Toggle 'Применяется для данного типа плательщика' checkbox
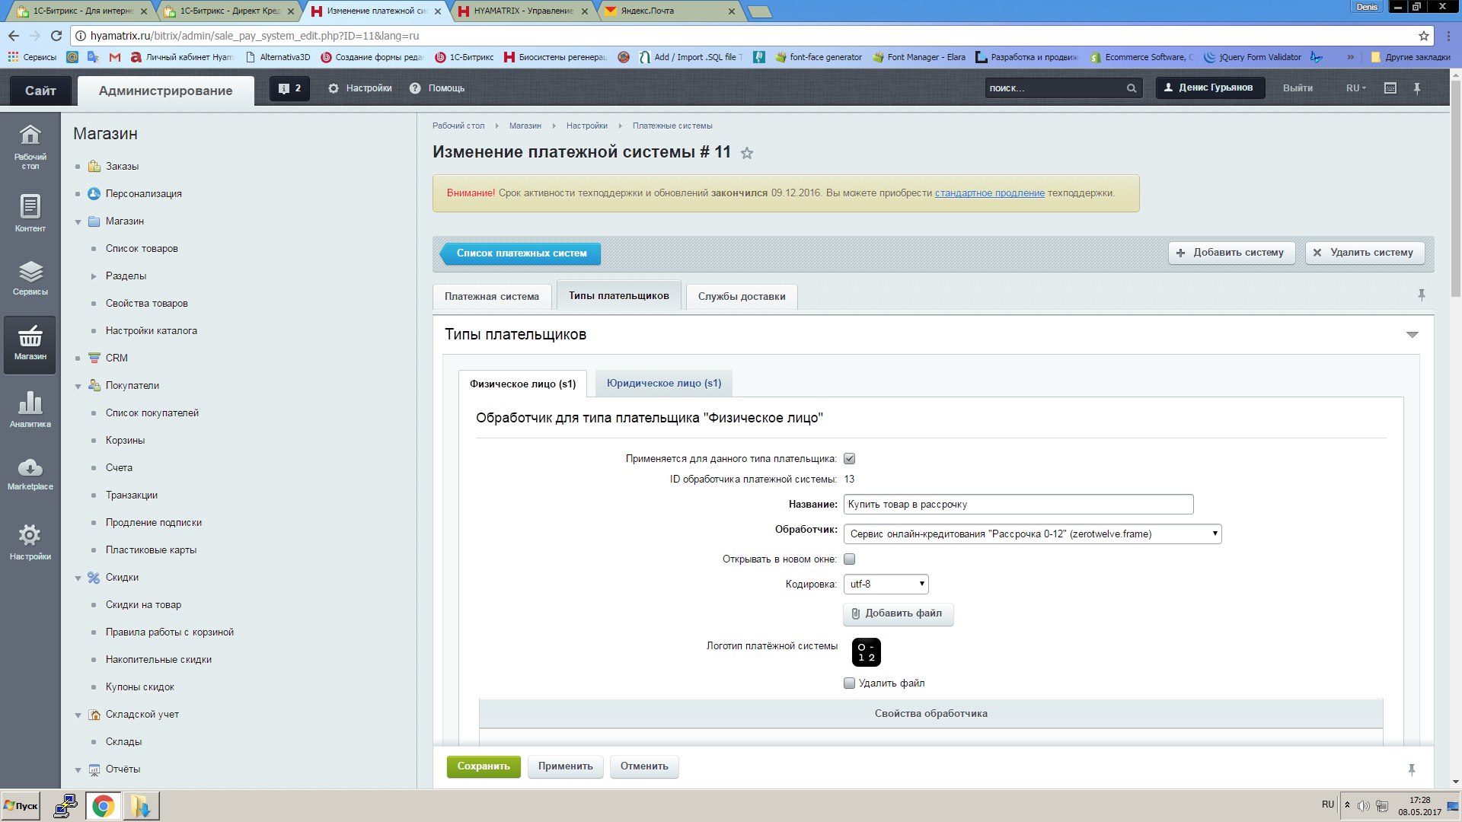The image size is (1462, 822). (850, 457)
